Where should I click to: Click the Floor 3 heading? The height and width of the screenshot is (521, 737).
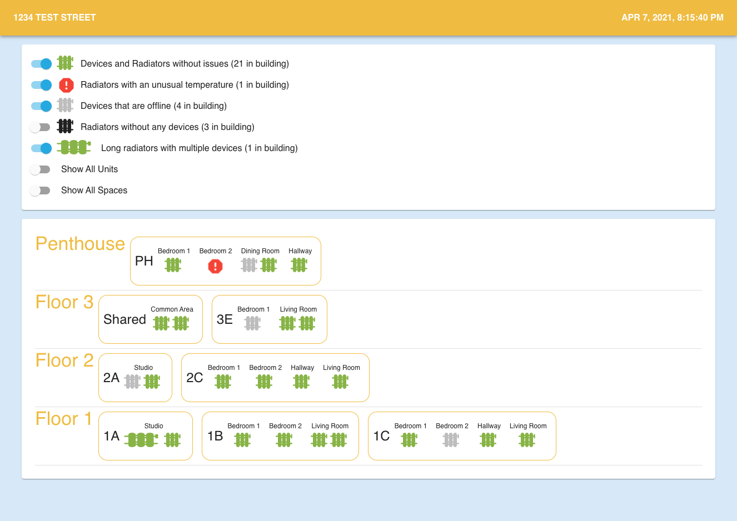pos(64,302)
